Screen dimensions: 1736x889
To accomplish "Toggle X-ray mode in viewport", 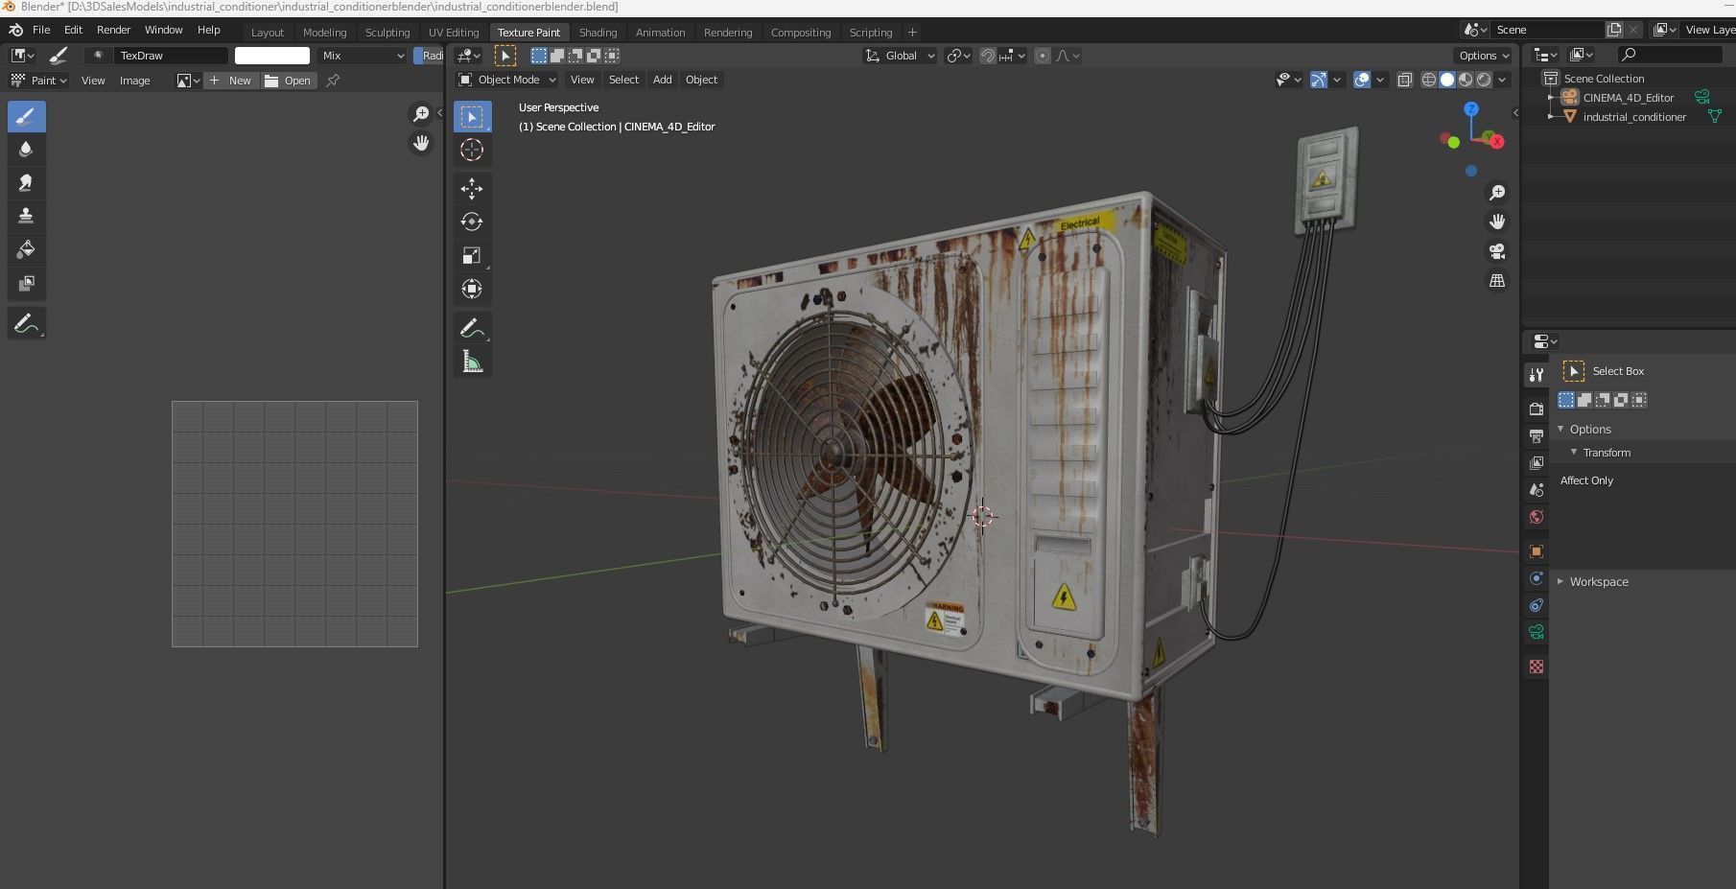I will (1405, 80).
